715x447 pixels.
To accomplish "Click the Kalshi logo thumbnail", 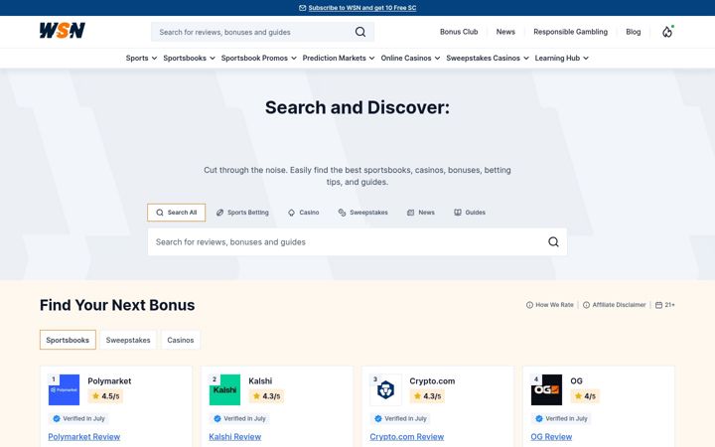I will (224, 390).
